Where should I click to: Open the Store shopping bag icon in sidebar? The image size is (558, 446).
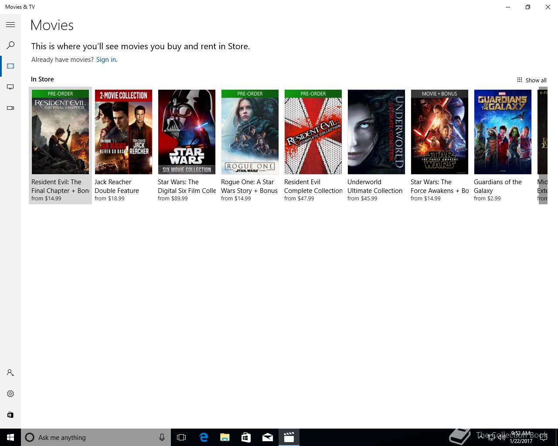(x=10, y=415)
